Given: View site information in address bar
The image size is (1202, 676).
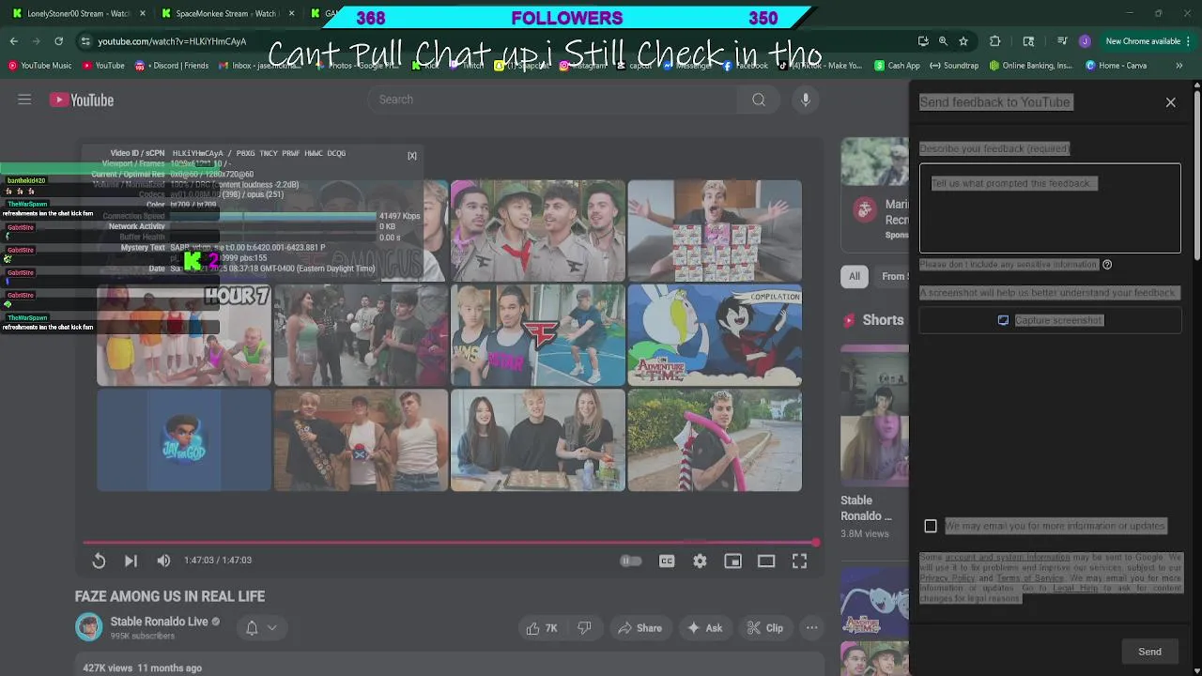Looking at the screenshot, I should click(x=85, y=41).
